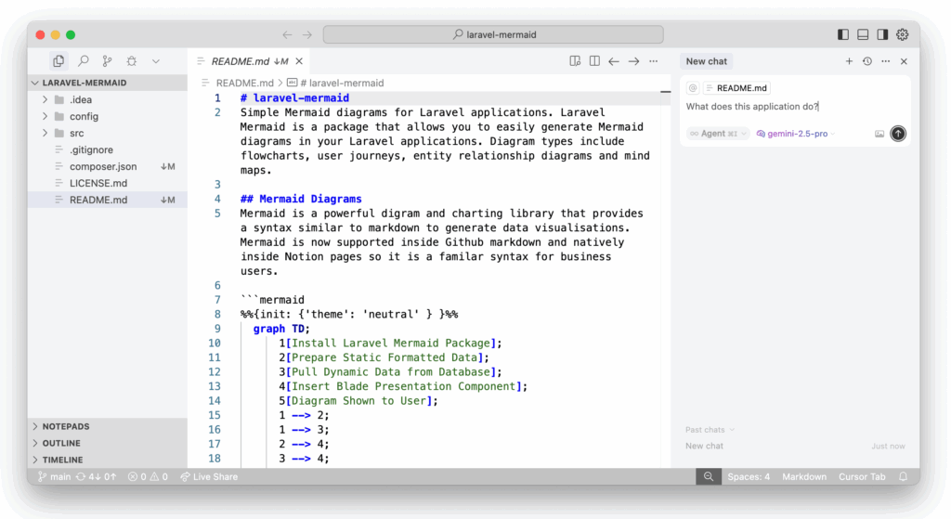Add context with the @ button
This screenshot has width=951, height=519.
[x=693, y=88]
